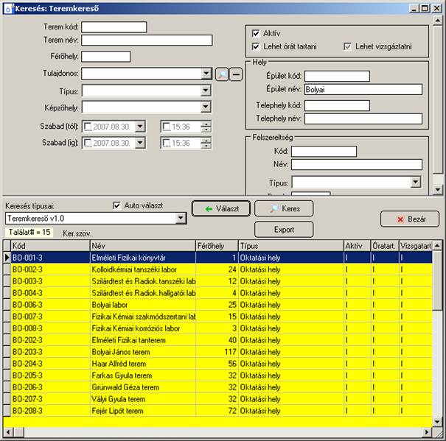Open the Tulajdonos dropdown
Image resolution: width=446 pixels, height=441 pixels.
pos(206,74)
